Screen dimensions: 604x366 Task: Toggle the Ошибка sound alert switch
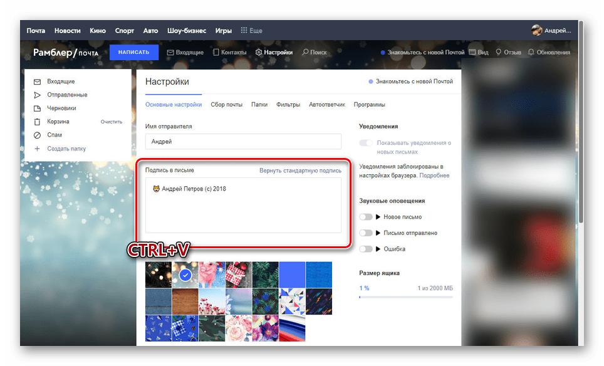click(x=366, y=249)
